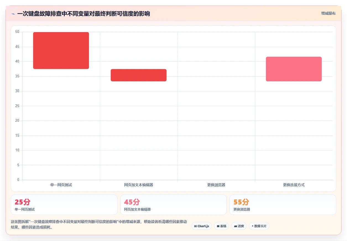Click the lightning icon beside the title
Screen dimensions: 347x241
point(13,14)
